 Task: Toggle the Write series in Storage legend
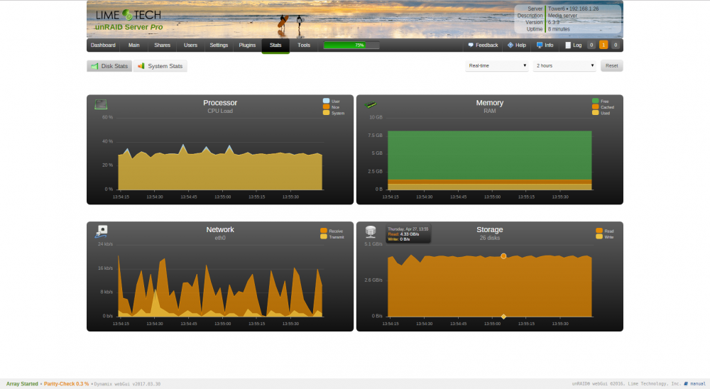tap(604, 236)
